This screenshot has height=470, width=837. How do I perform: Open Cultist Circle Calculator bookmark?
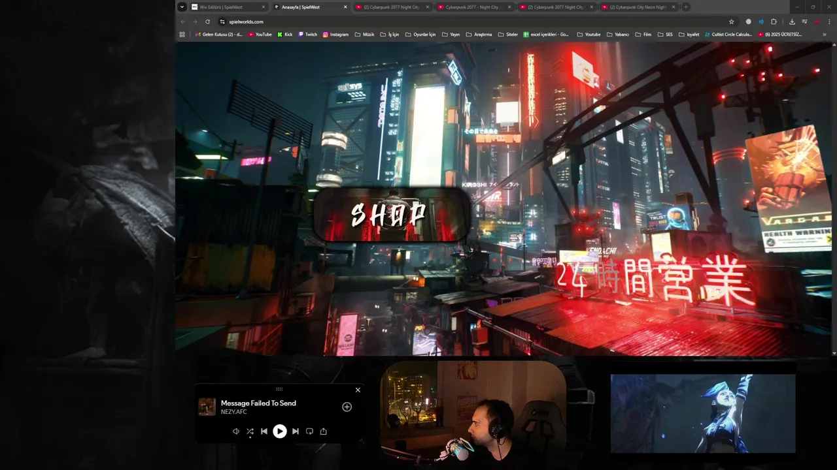pyautogui.click(x=728, y=34)
